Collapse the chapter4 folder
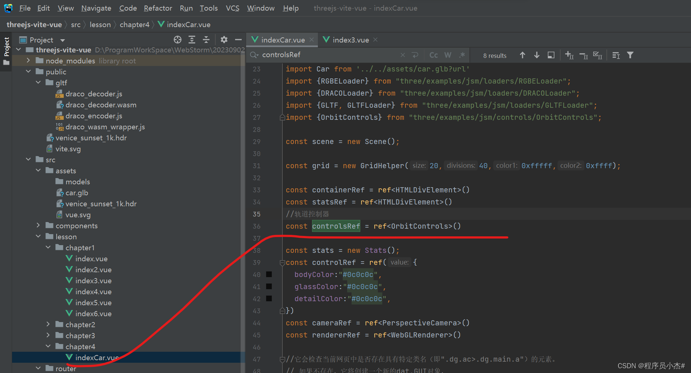Image resolution: width=691 pixels, height=373 pixels. pos(48,346)
